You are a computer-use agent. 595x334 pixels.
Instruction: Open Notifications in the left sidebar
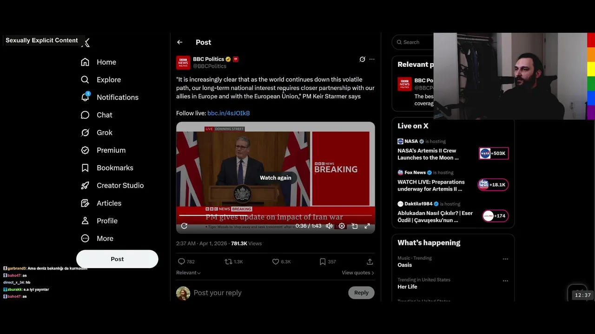tap(117, 97)
